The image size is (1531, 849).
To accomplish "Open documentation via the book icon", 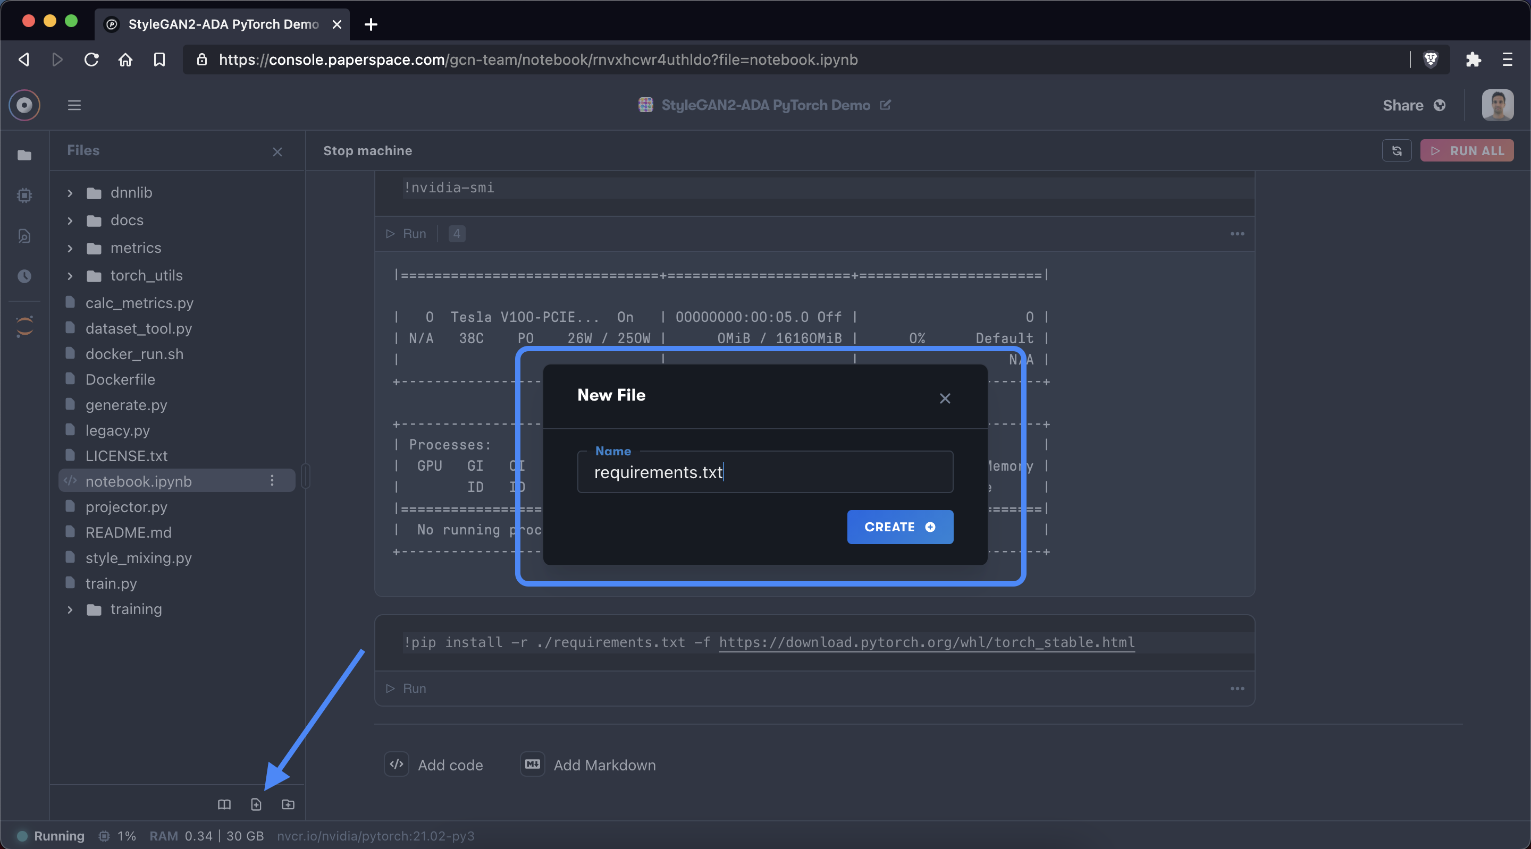I will click(x=224, y=804).
